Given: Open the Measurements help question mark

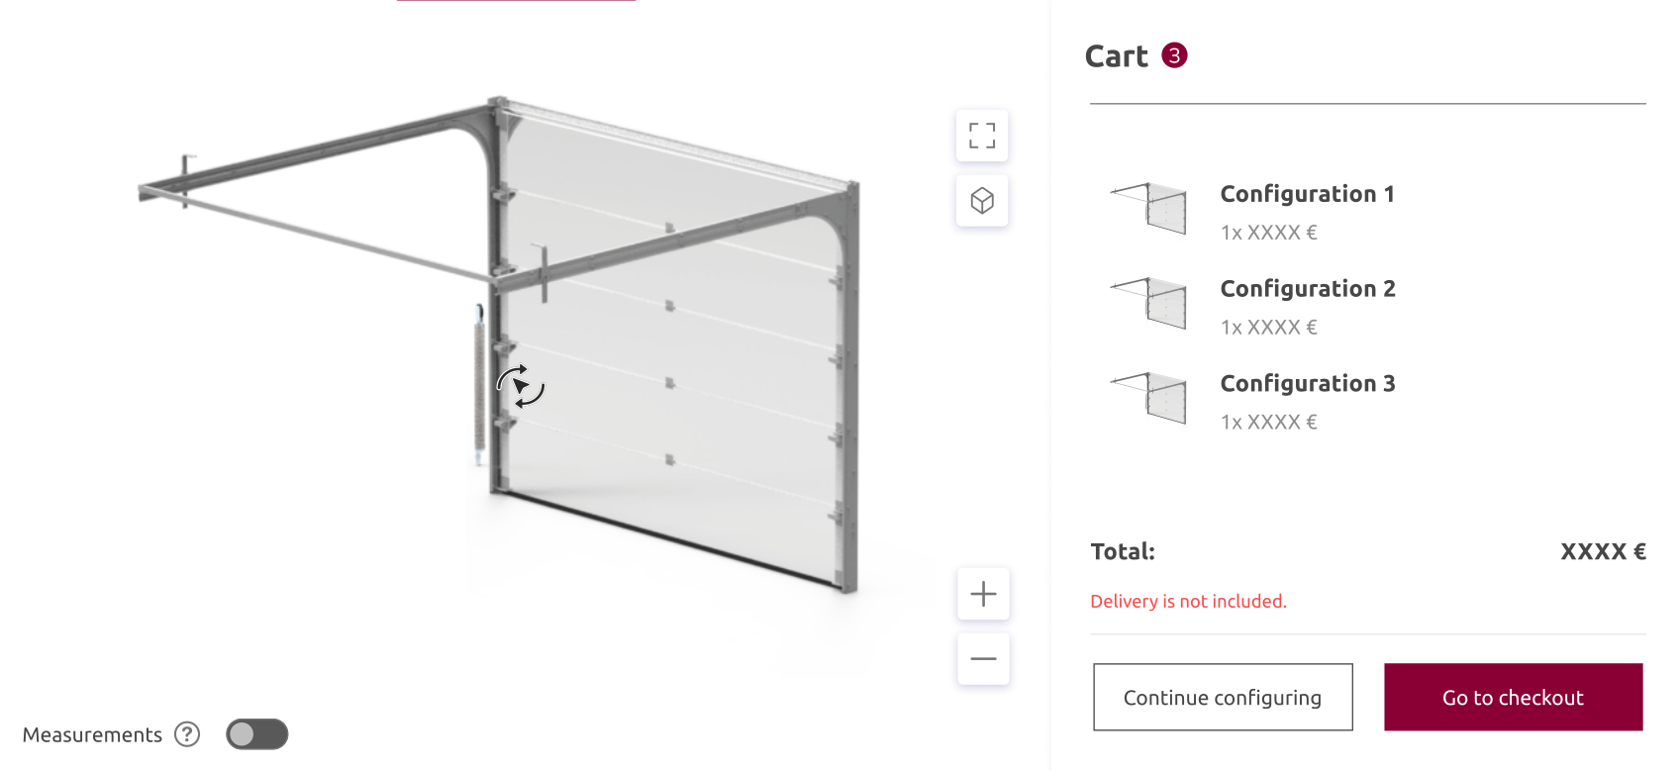Looking at the screenshot, I should [x=187, y=734].
